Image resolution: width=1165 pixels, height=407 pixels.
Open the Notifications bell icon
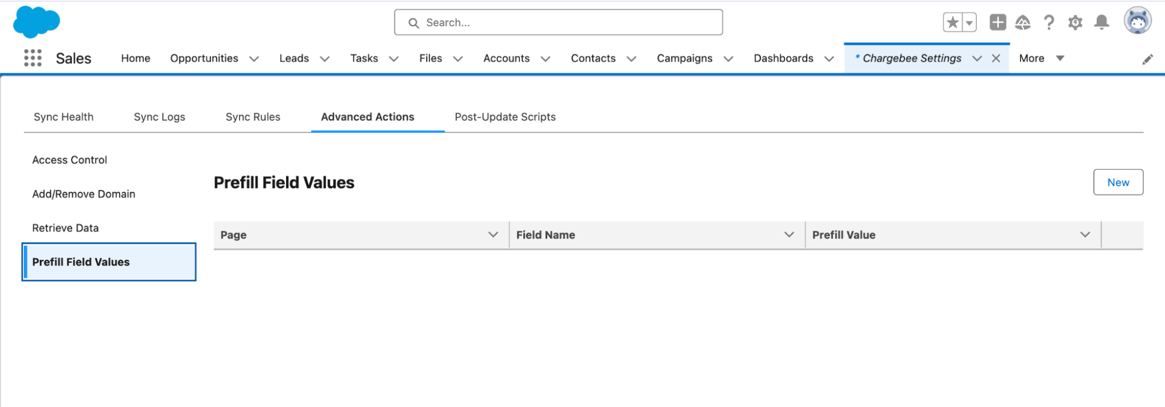pos(1101,23)
